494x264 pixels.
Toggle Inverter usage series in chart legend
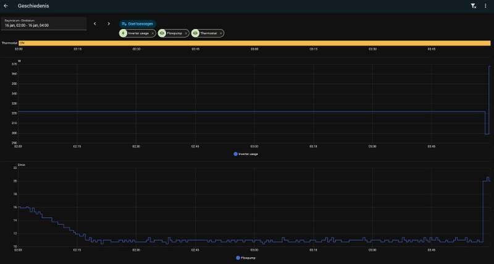(x=246, y=154)
